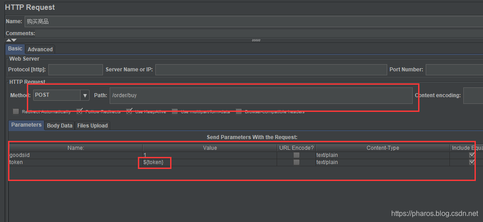The width and height of the screenshot is (483, 222).
Task: Click text/plain content-type in goodsid row
Action: point(383,156)
